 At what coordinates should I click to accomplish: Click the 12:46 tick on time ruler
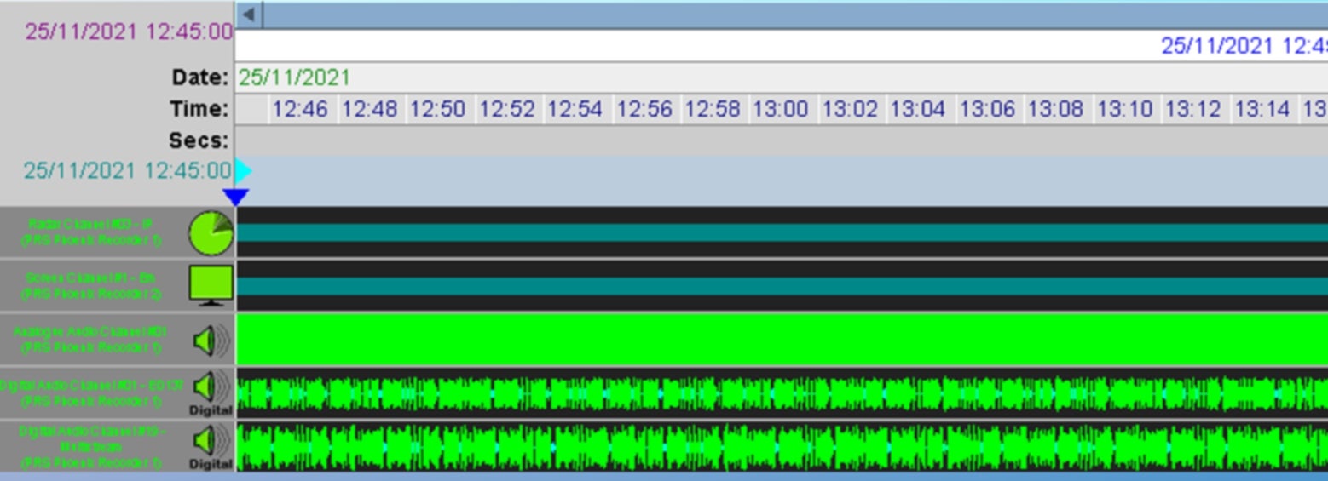coord(300,109)
